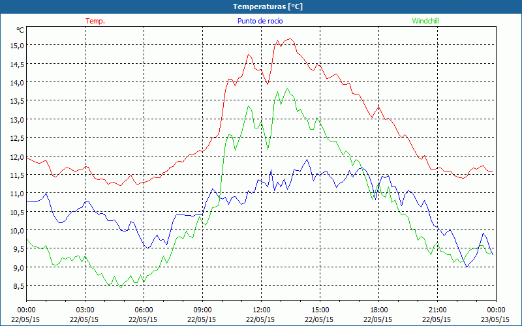
Task: Click the 14,5 y-axis value
Action: click(17, 64)
